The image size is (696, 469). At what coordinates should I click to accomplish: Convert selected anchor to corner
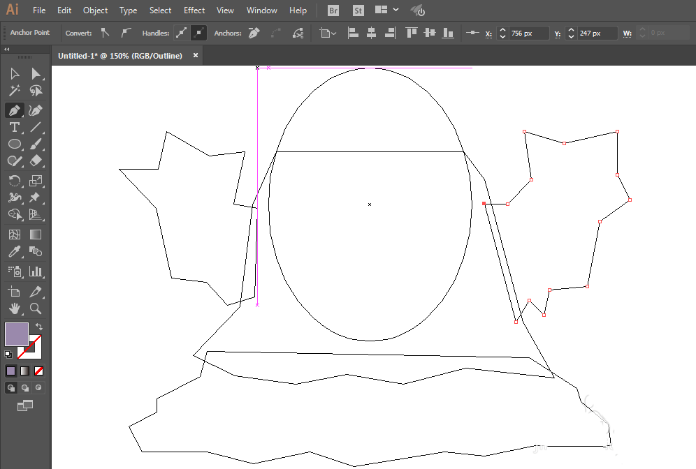click(x=106, y=33)
